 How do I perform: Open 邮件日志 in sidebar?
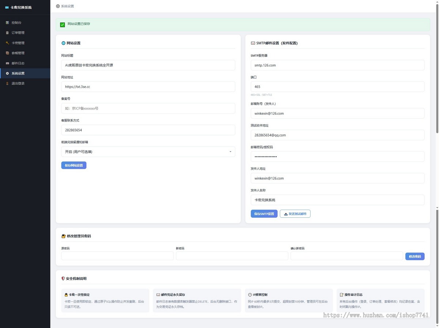click(25, 63)
